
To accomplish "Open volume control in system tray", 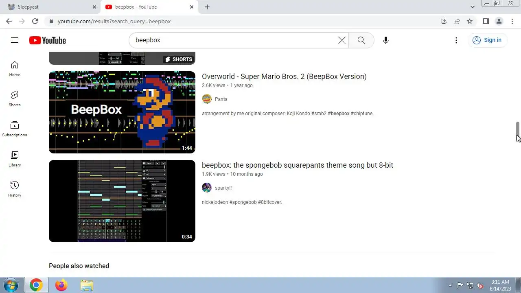I will [x=480, y=285].
